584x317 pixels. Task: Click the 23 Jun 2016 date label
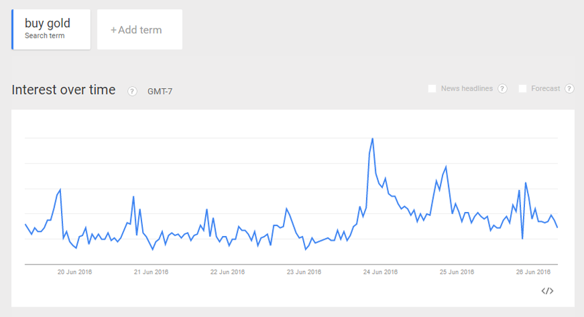tap(304, 272)
